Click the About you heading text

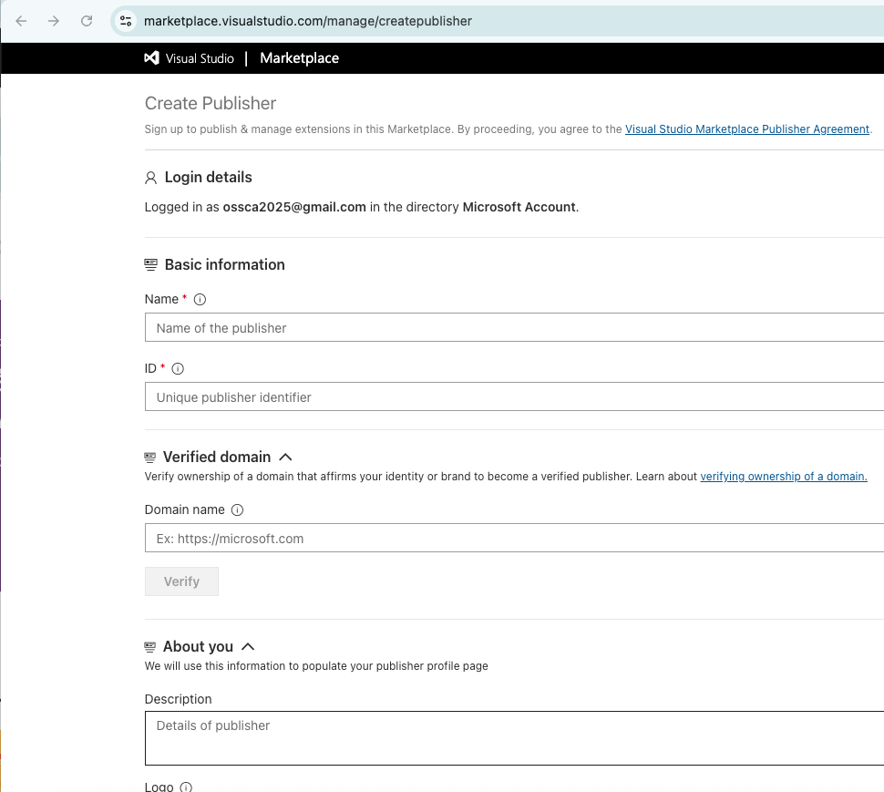pos(198,646)
